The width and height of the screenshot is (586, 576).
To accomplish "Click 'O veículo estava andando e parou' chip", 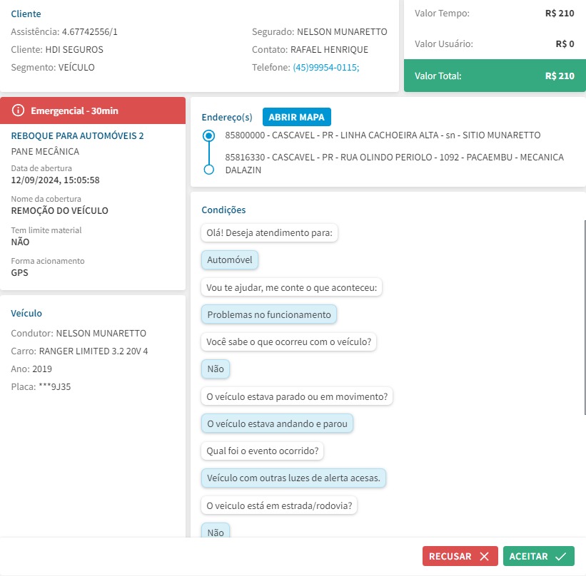I will 277,423.
